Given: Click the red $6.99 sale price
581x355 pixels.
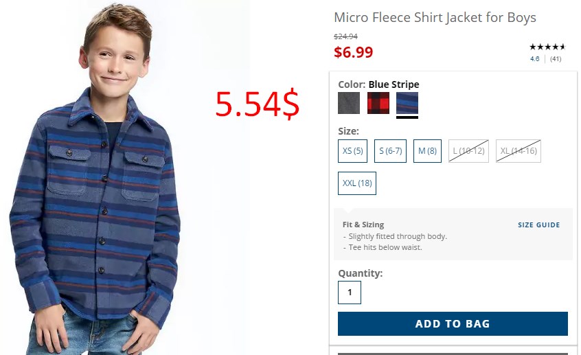Looking at the screenshot, I should [353, 52].
